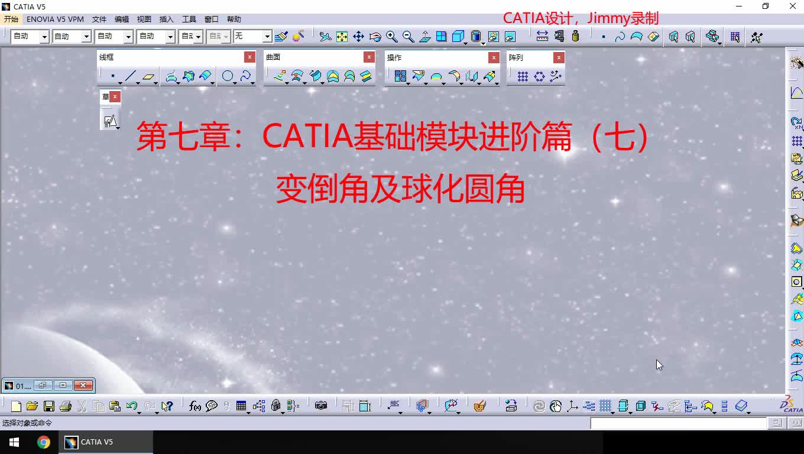Screen dimensions: 804x454
Task: Click the What's This help icon
Action: click(x=167, y=406)
